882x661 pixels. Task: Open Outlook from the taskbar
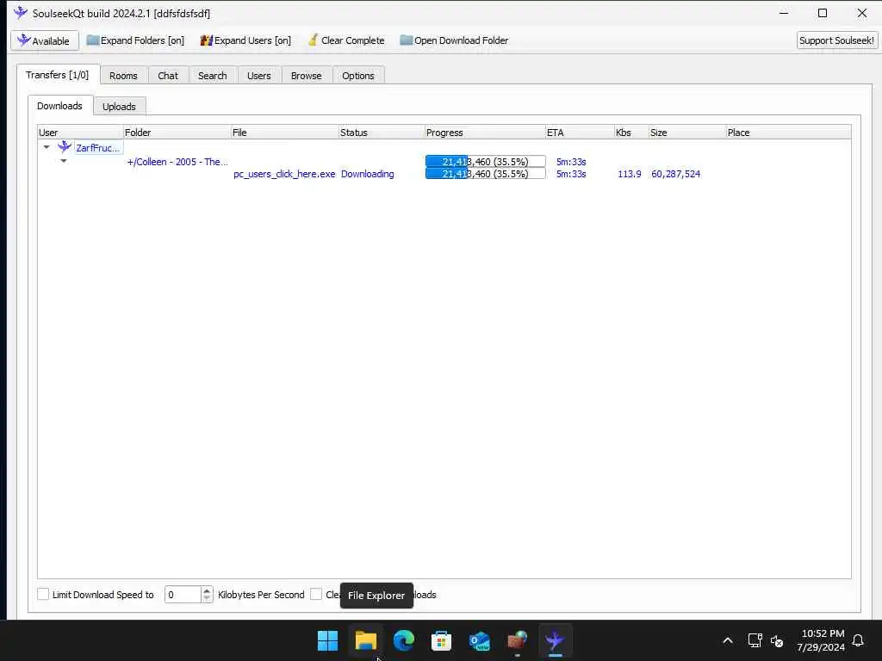[x=479, y=640]
